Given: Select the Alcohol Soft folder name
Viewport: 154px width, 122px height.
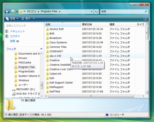Looking at the screenshot, I should point(57,29).
